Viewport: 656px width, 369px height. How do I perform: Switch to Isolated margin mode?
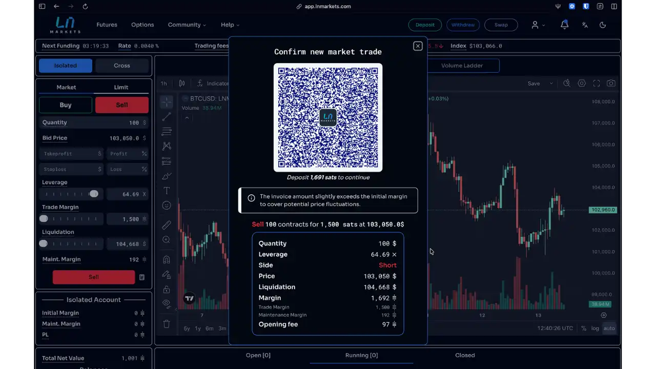66,66
